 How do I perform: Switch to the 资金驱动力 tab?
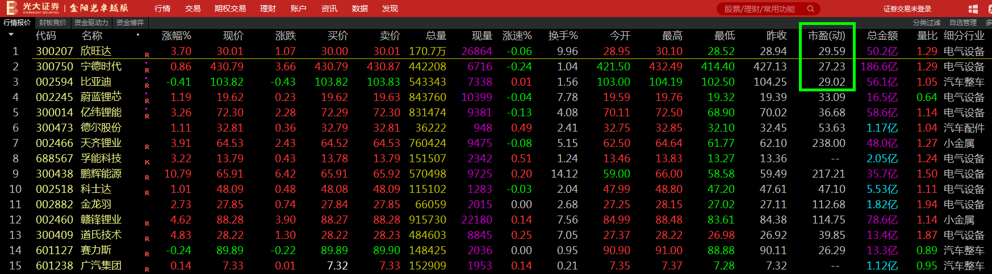pyautogui.click(x=91, y=23)
